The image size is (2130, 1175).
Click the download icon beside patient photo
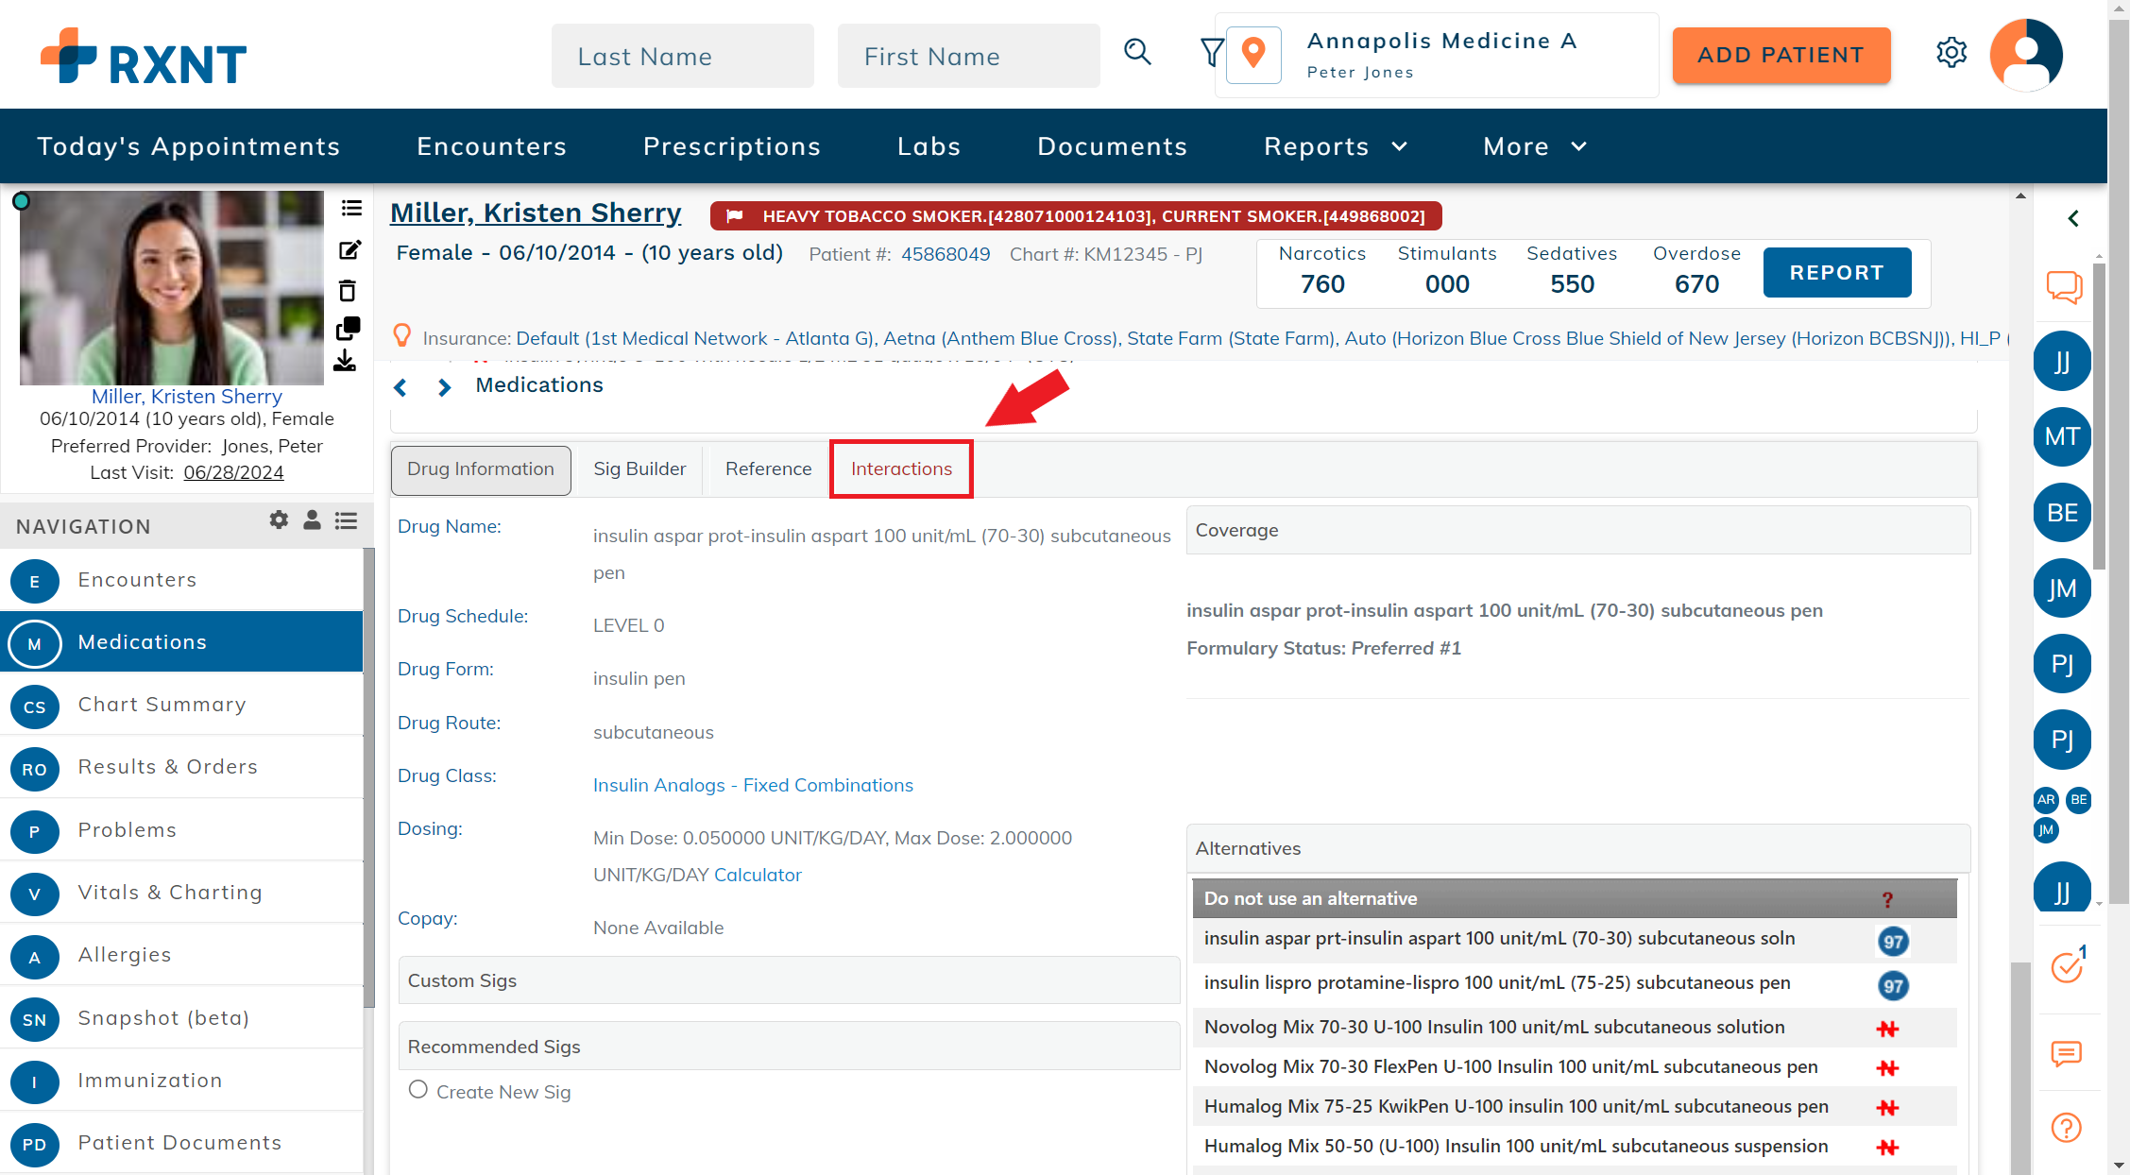click(x=346, y=361)
